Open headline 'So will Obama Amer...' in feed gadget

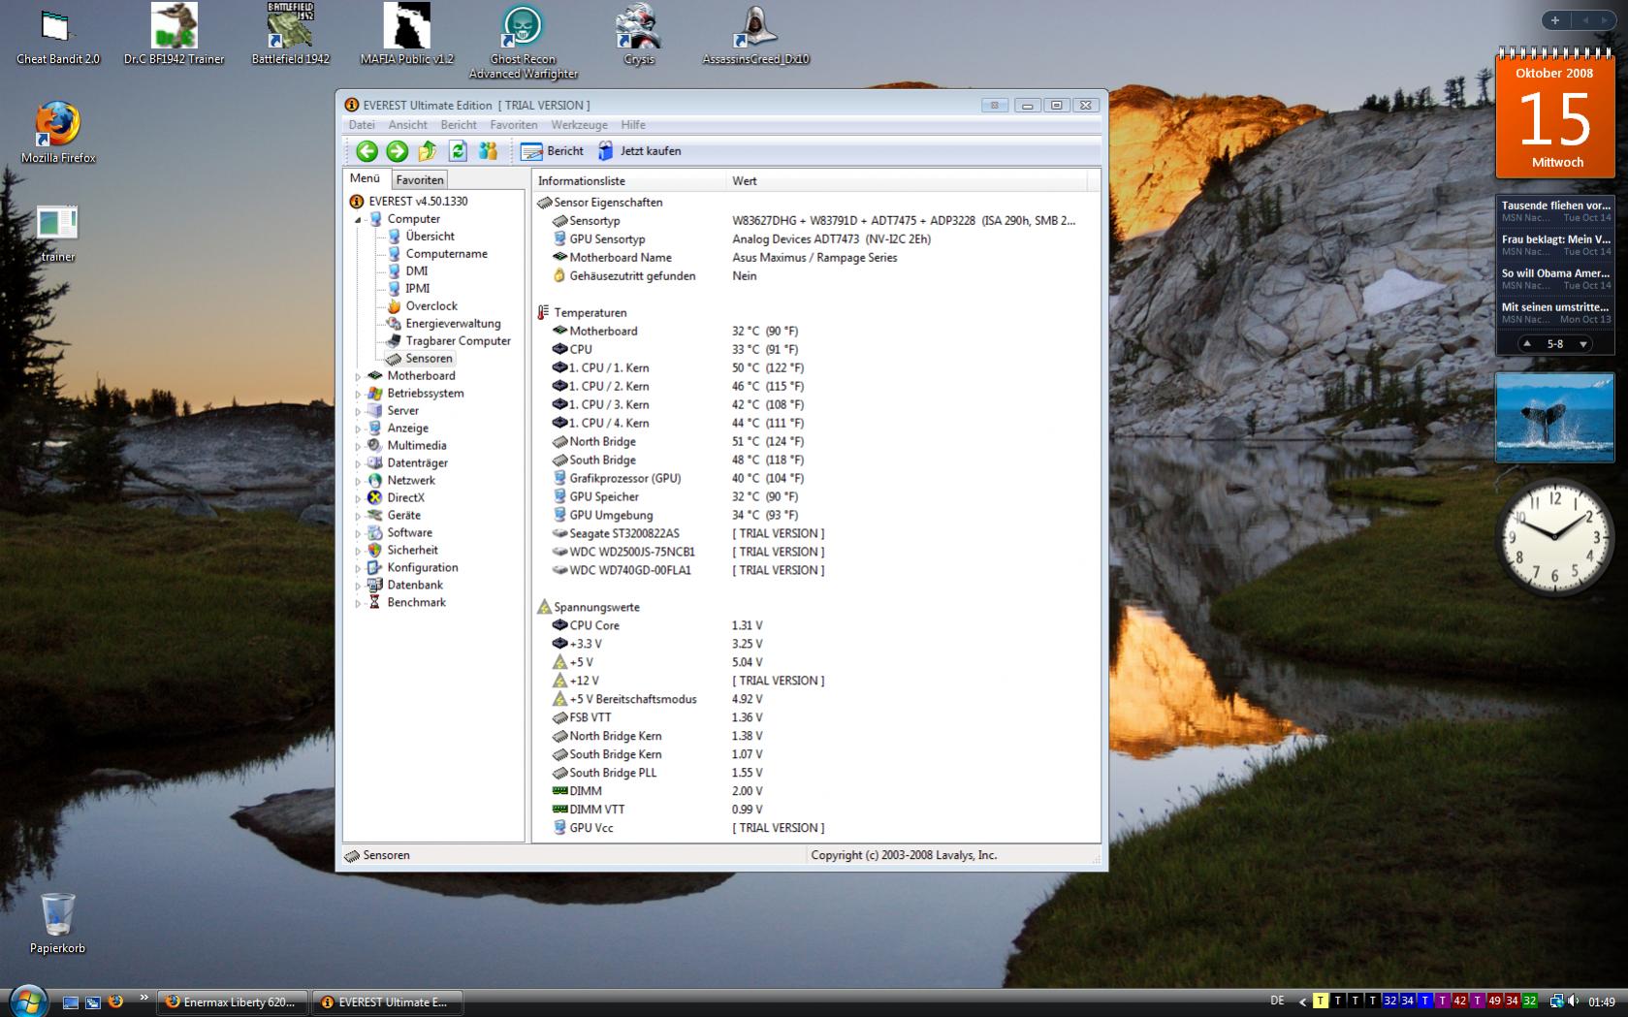click(x=1555, y=273)
